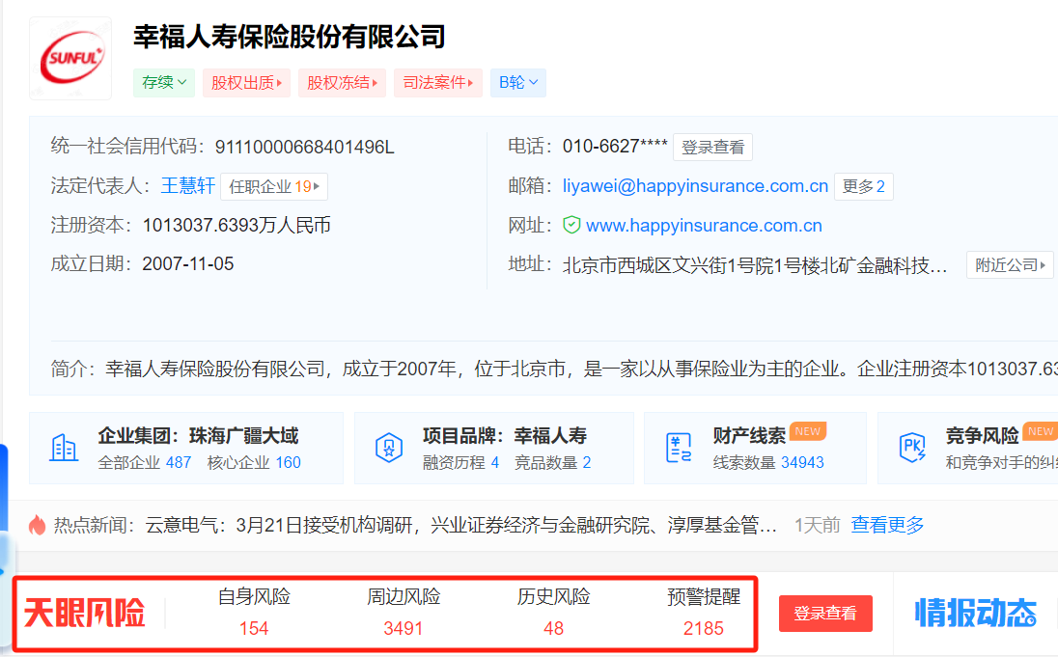Open 预警提醒 2185
1058x657 pixels.
click(704, 613)
